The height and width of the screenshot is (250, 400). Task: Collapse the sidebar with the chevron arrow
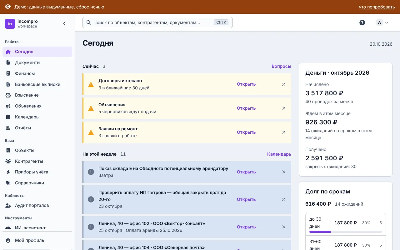(64, 23)
